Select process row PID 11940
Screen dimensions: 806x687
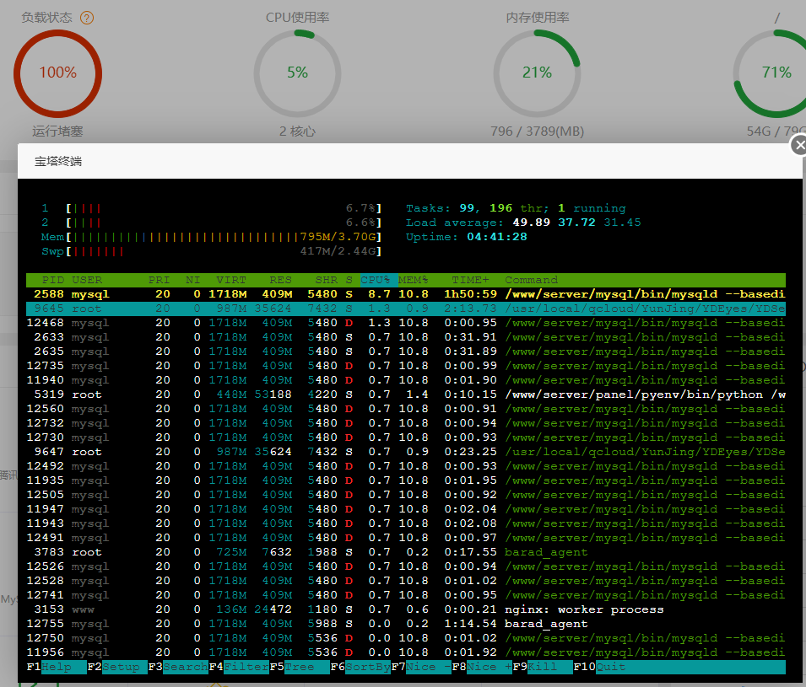pyautogui.click(x=406, y=380)
